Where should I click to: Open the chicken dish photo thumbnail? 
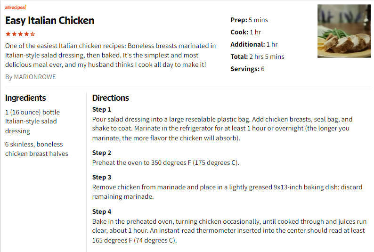344,31
